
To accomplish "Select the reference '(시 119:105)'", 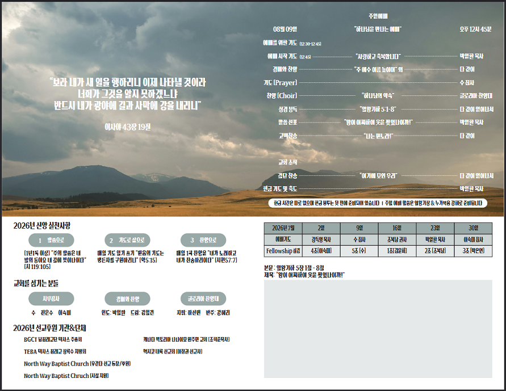I will pos(37,267).
